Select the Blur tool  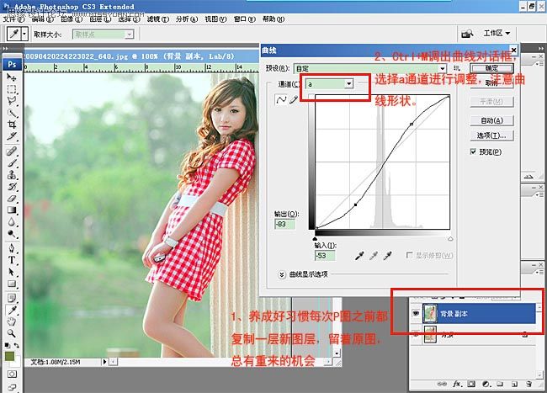12,222
